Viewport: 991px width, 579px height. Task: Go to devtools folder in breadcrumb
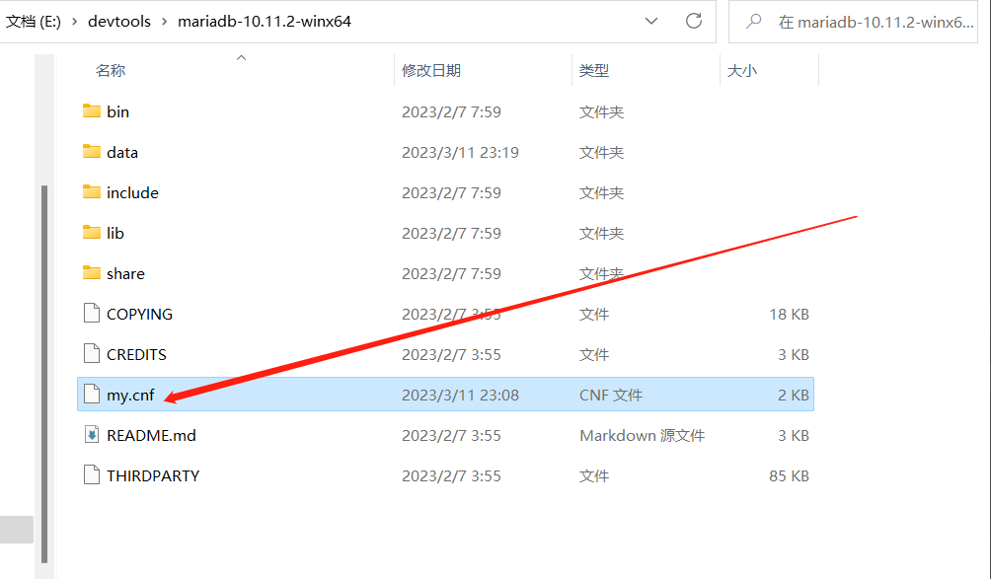pos(119,22)
